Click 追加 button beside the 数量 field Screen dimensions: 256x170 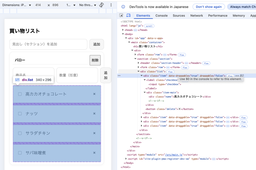pyautogui.click(x=106, y=75)
